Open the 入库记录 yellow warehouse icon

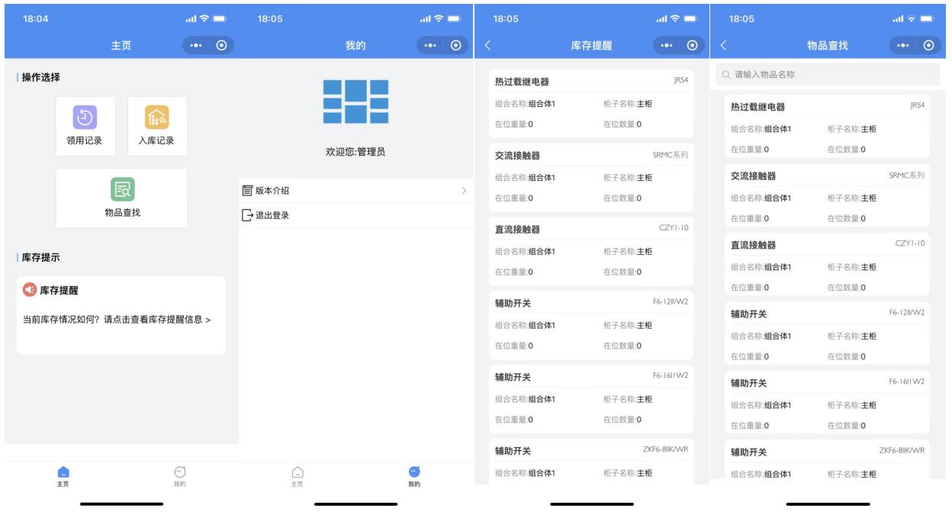coord(157,118)
